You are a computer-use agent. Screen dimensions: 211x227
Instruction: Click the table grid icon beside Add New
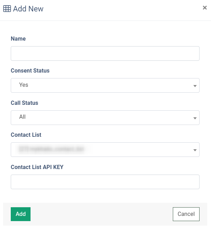pos(7,9)
